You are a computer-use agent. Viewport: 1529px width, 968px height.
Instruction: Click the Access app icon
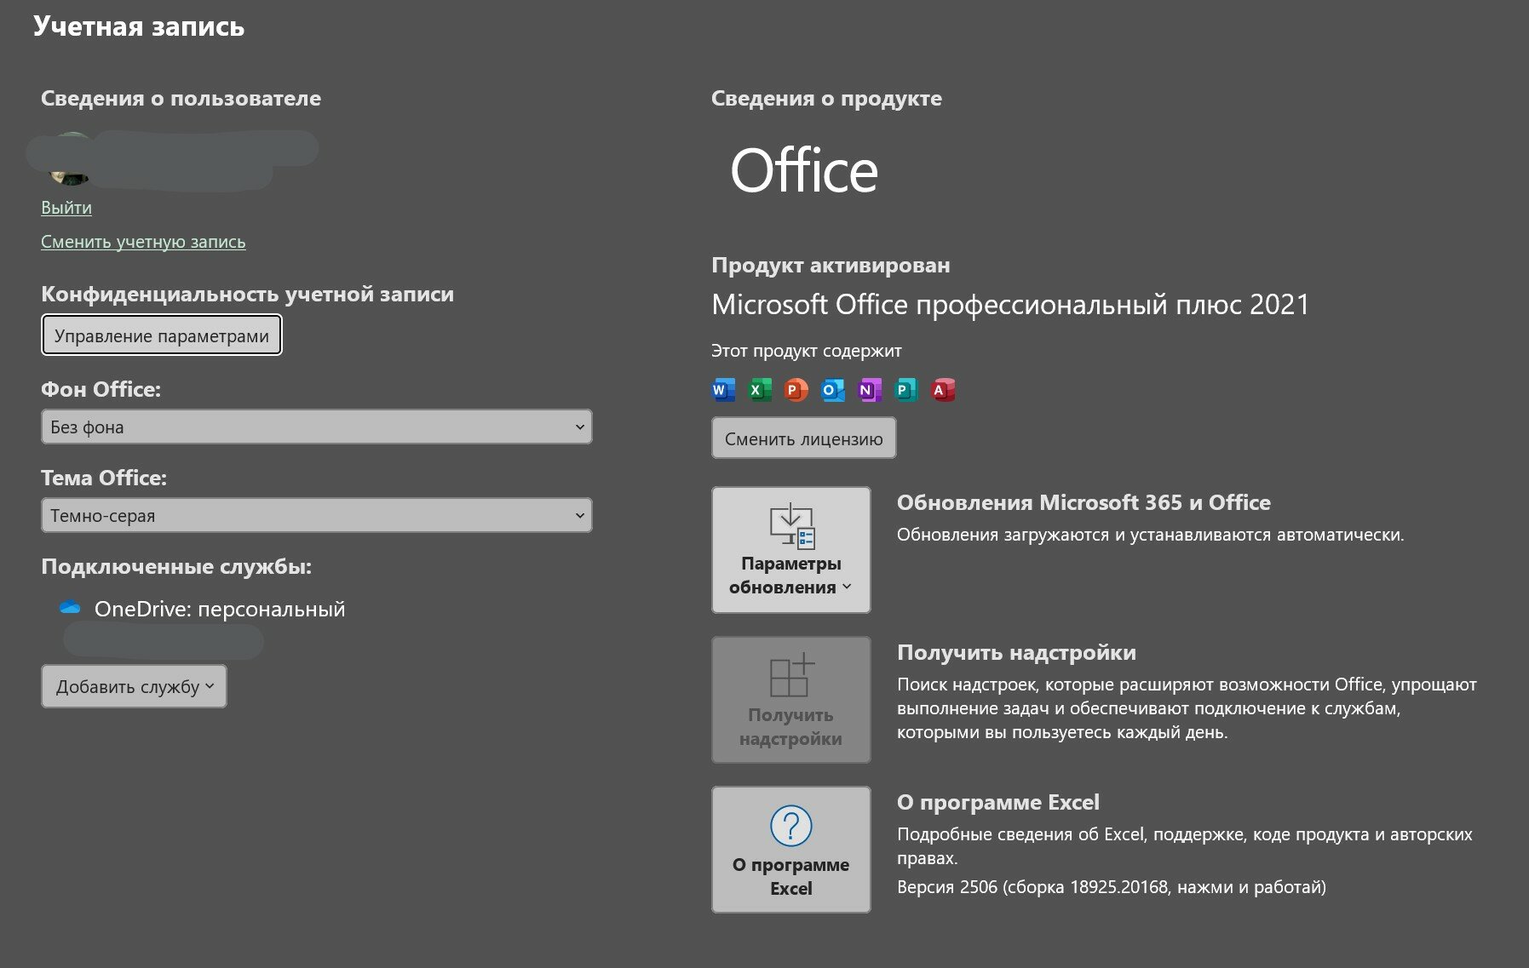[943, 390]
